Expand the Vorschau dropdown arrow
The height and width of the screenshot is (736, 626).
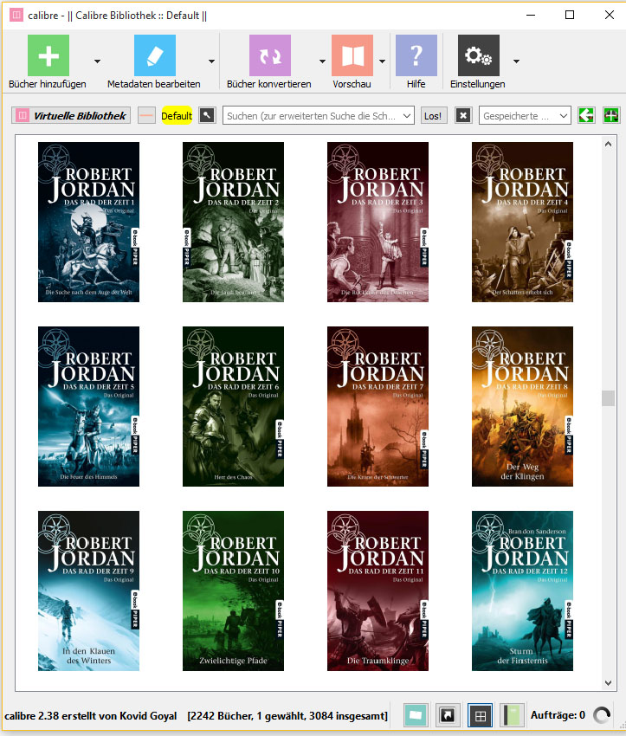pos(382,61)
